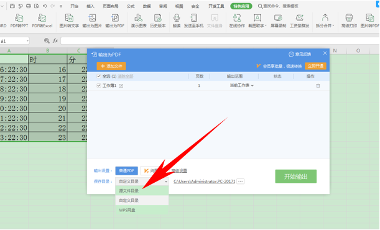Open 意见反馈 feedback in the dialog
This screenshot has height=230, width=380.
(x=300, y=54)
